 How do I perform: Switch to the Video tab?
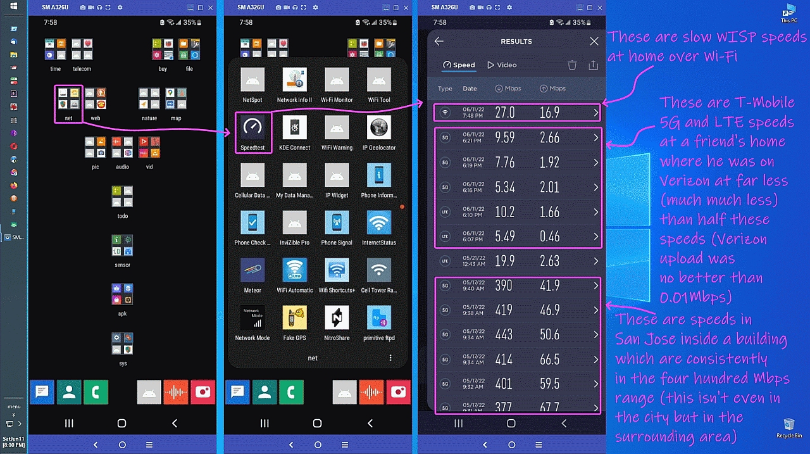502,65
